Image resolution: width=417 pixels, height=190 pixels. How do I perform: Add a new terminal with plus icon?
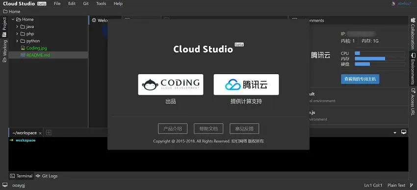[x=49, y=133]
